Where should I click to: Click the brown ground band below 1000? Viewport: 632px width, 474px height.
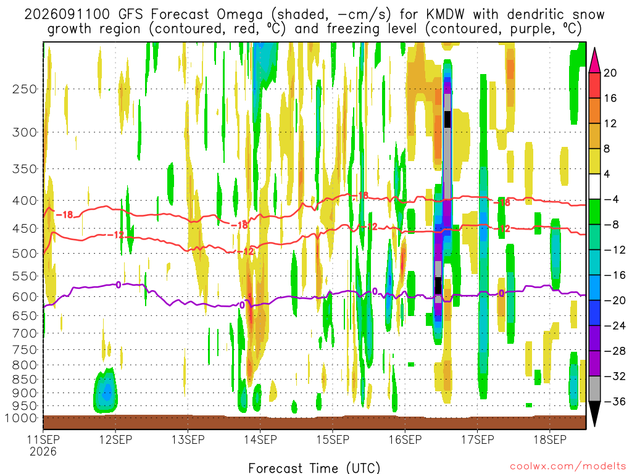pyautogui.click(x=314, y=422)
